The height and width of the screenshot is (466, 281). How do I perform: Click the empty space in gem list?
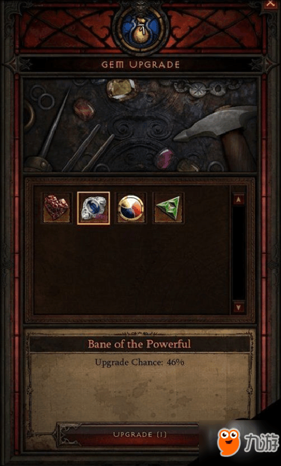pos(131,267)
